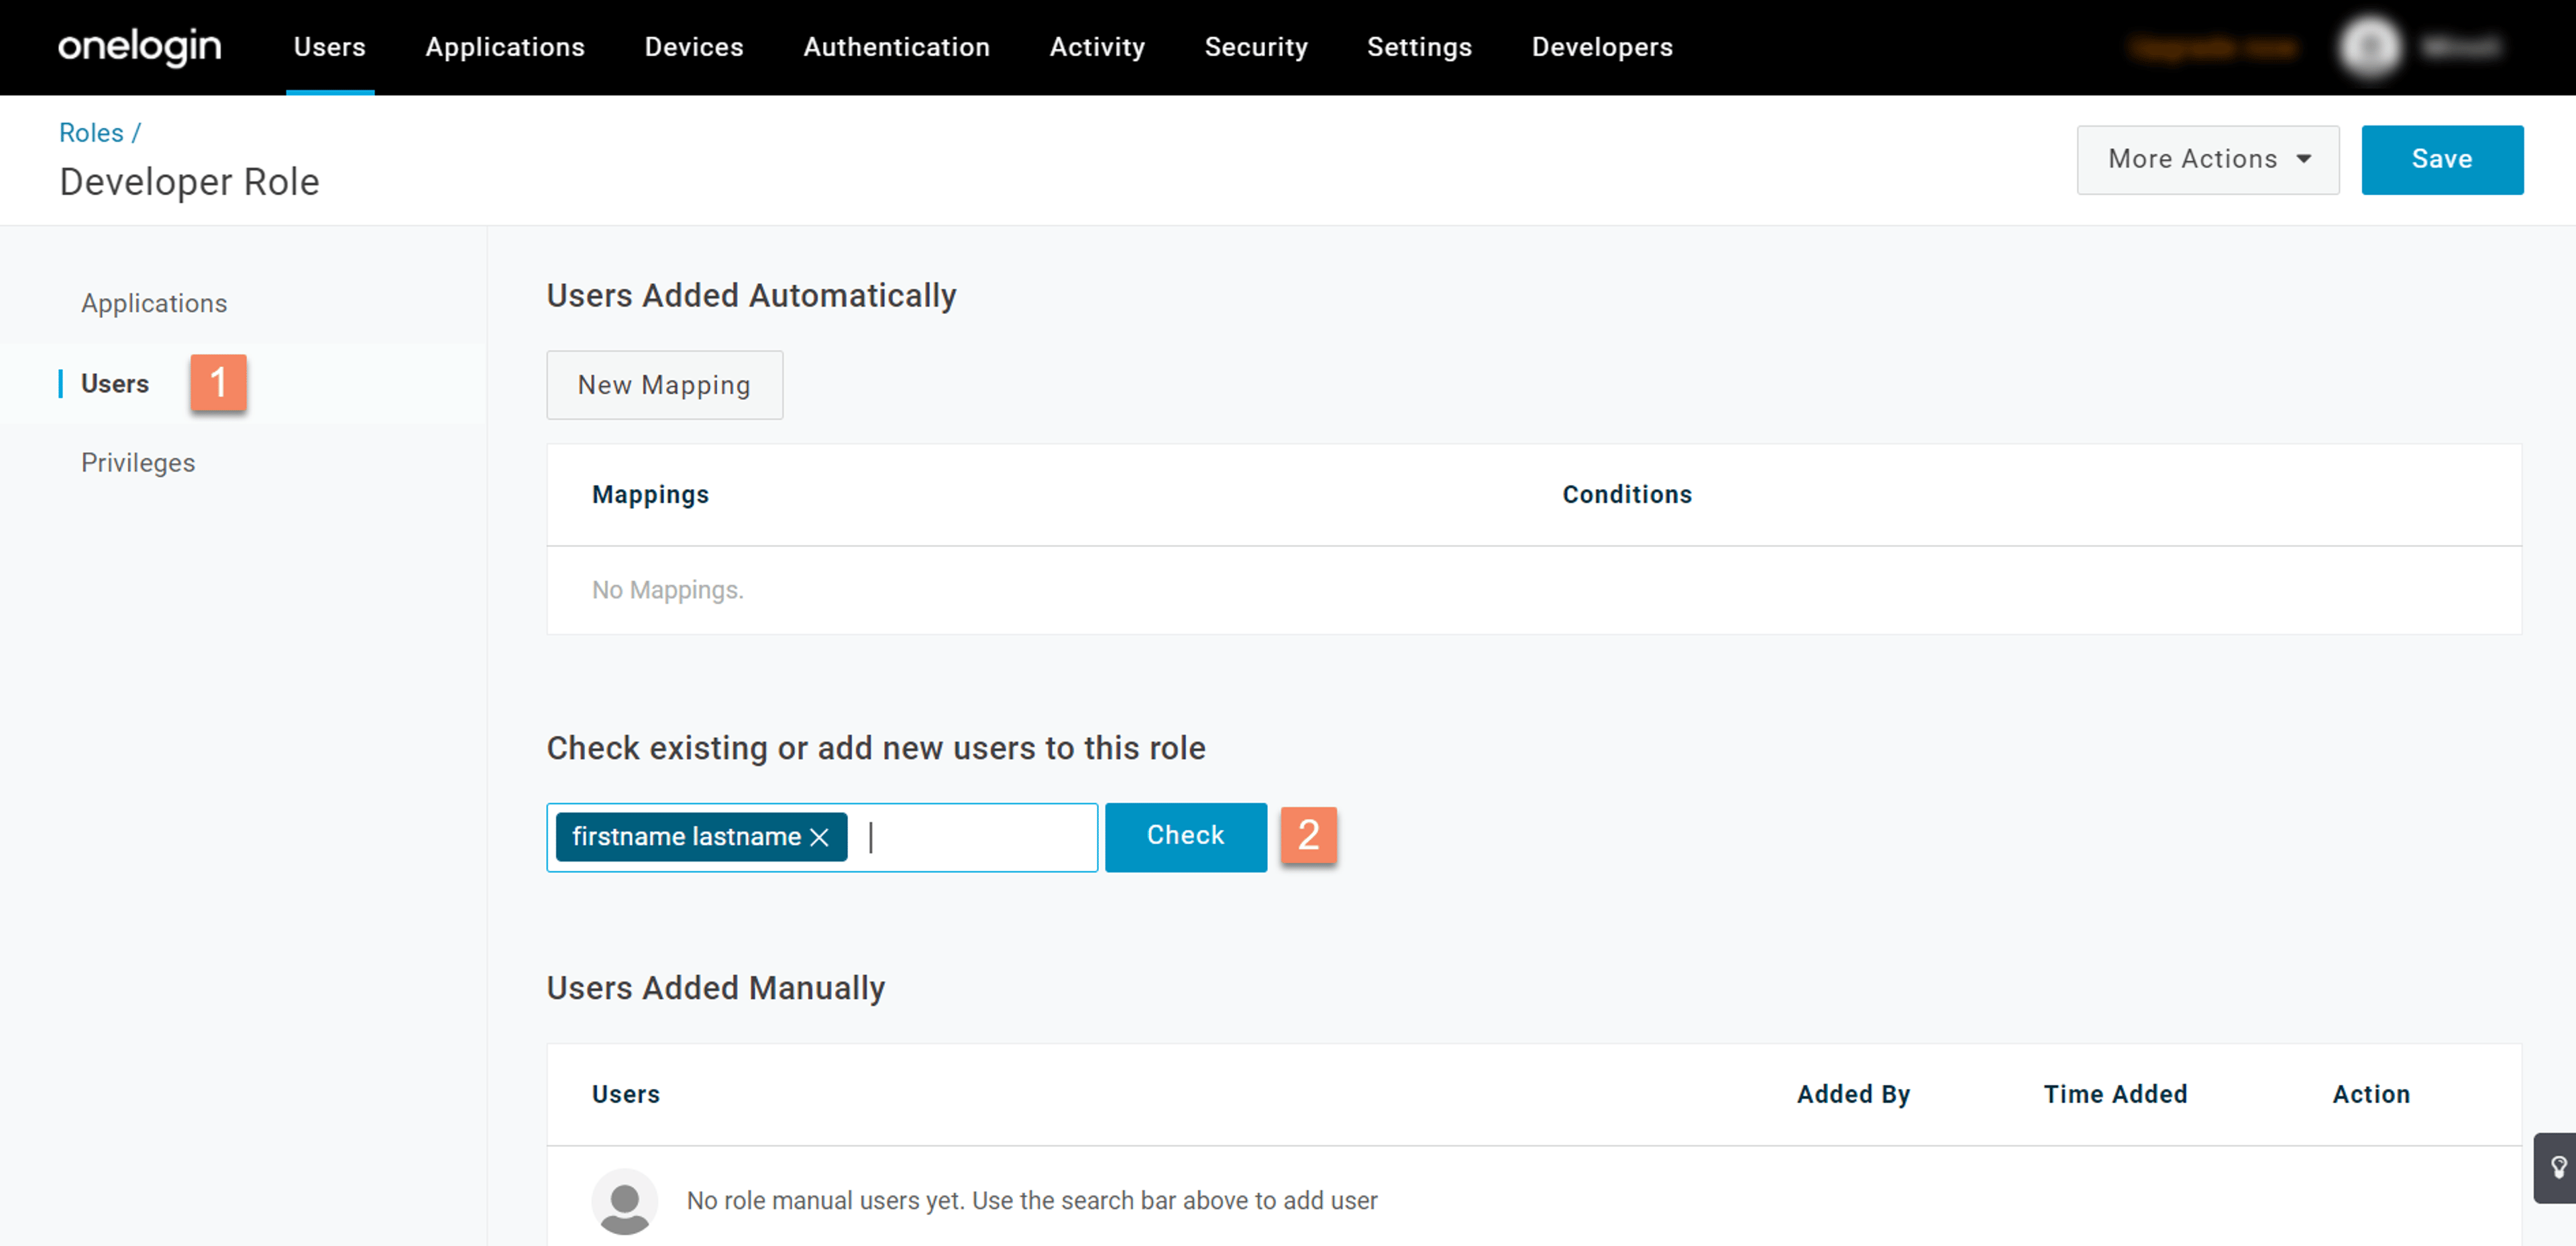The image size is (2576, 1246).
Task: Select the Users sidebar tab
Action: tap(115, 383)
